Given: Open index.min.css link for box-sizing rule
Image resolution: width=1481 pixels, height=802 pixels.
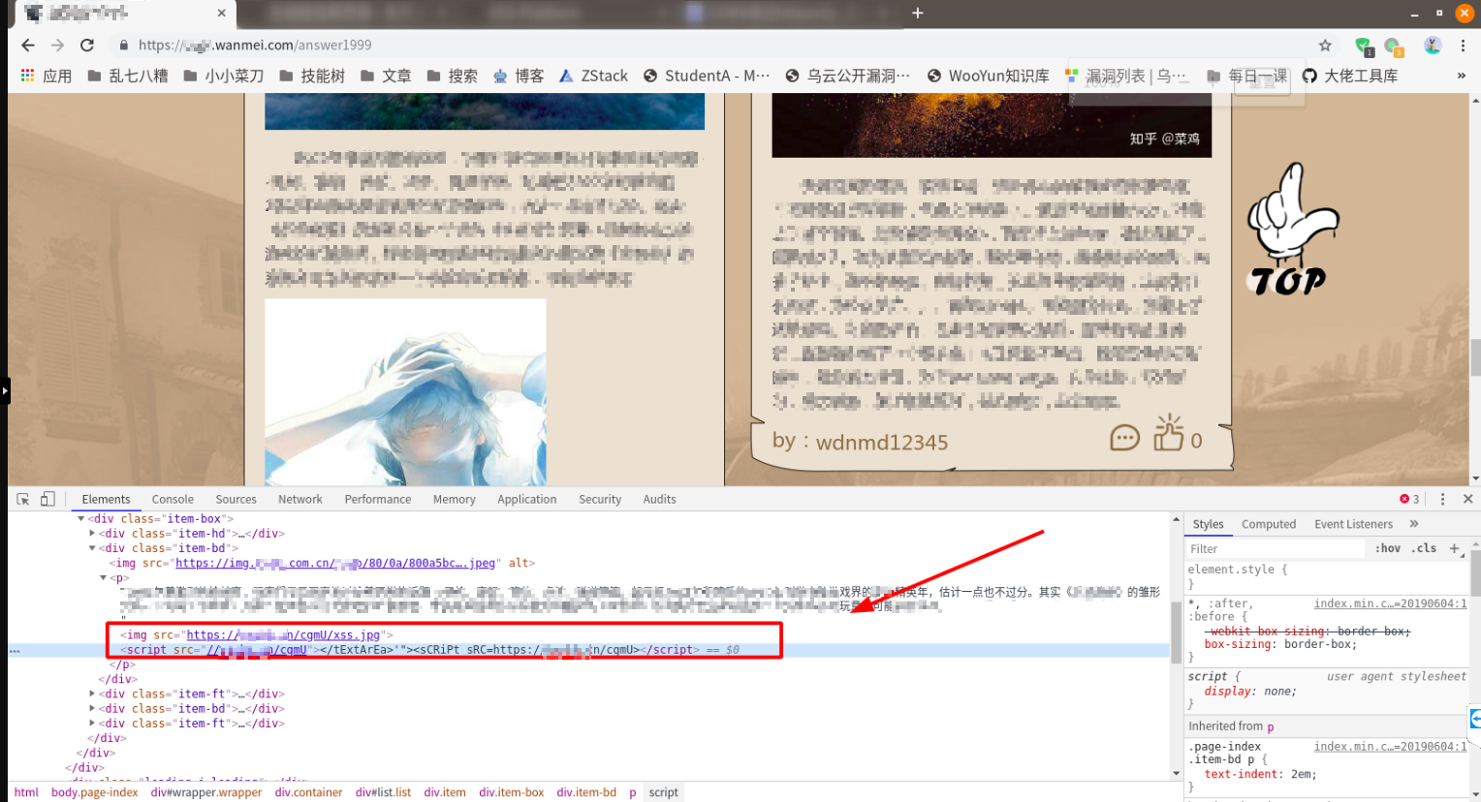Looking at the screenshot, I should click(x=1390, y=603).
